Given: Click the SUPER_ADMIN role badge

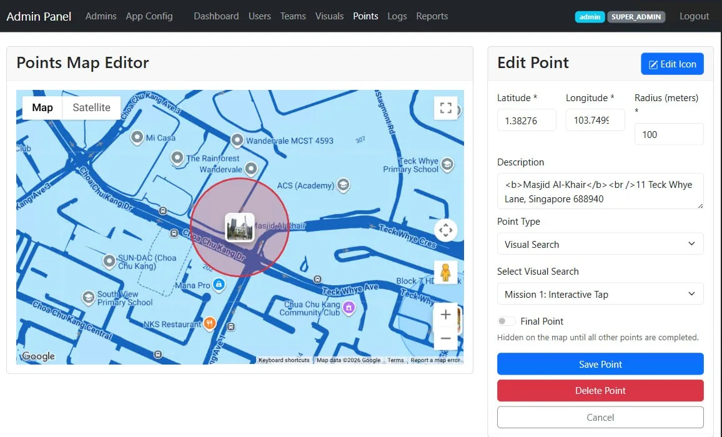Looking at the screenshot, I should 636,17.
